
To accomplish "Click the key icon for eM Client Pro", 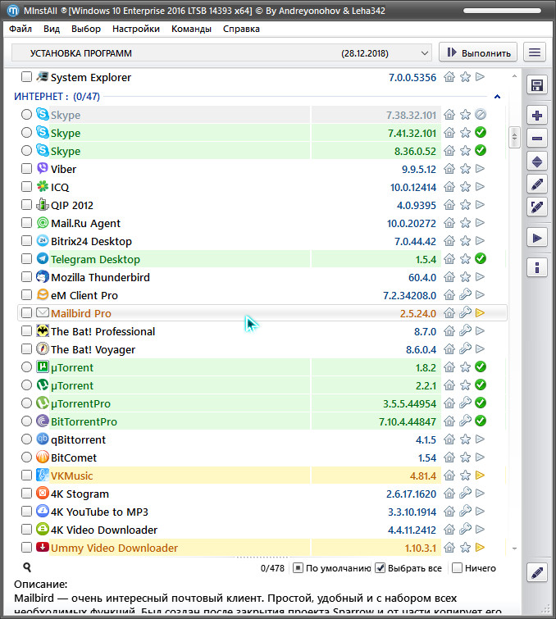I will [x=465, y=295].
